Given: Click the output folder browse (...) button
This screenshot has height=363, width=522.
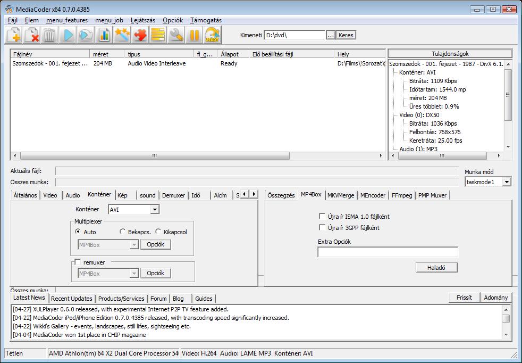Looking at the screenshot, I should click(330, 35).
